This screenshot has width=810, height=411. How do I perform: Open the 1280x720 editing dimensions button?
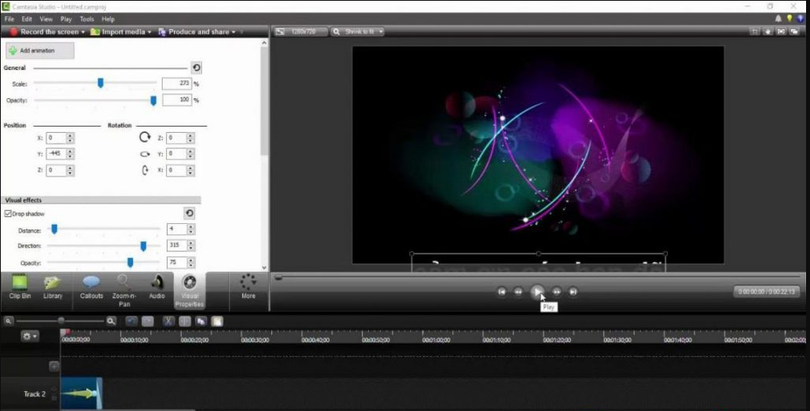[x=300, y=31]
